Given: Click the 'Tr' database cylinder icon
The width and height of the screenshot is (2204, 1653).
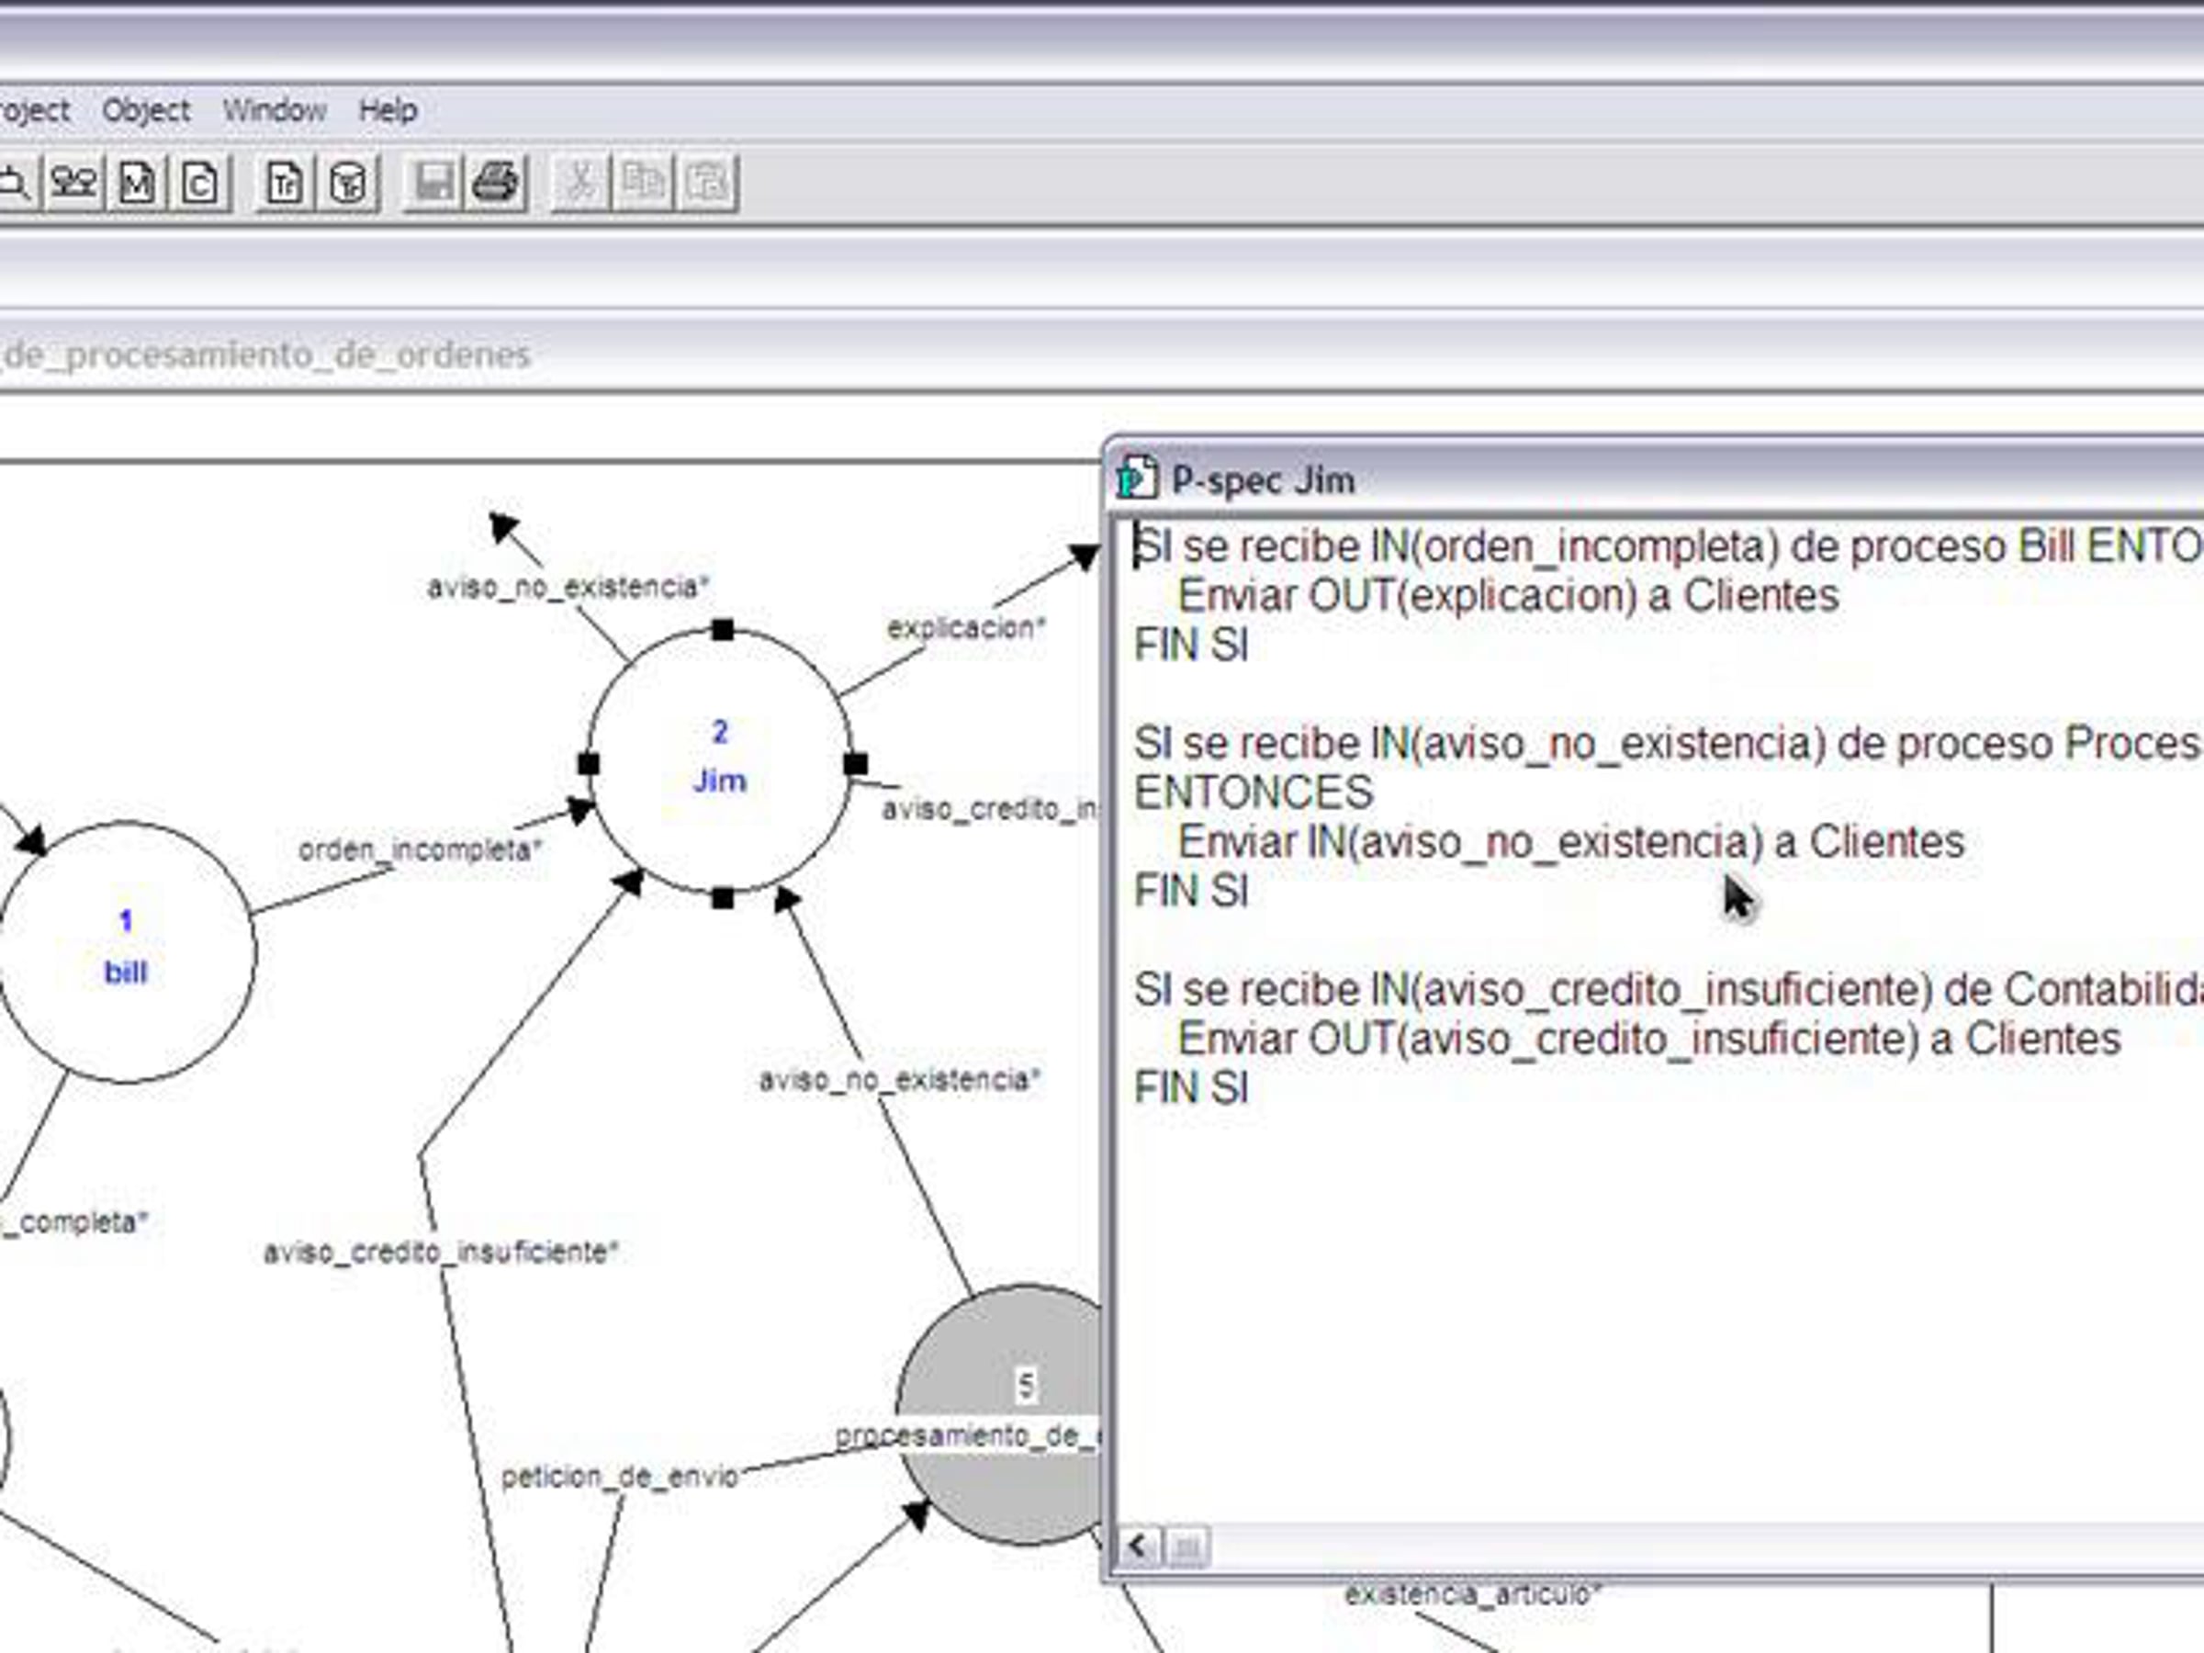Looking at the screenshot, I should point(348,184).
